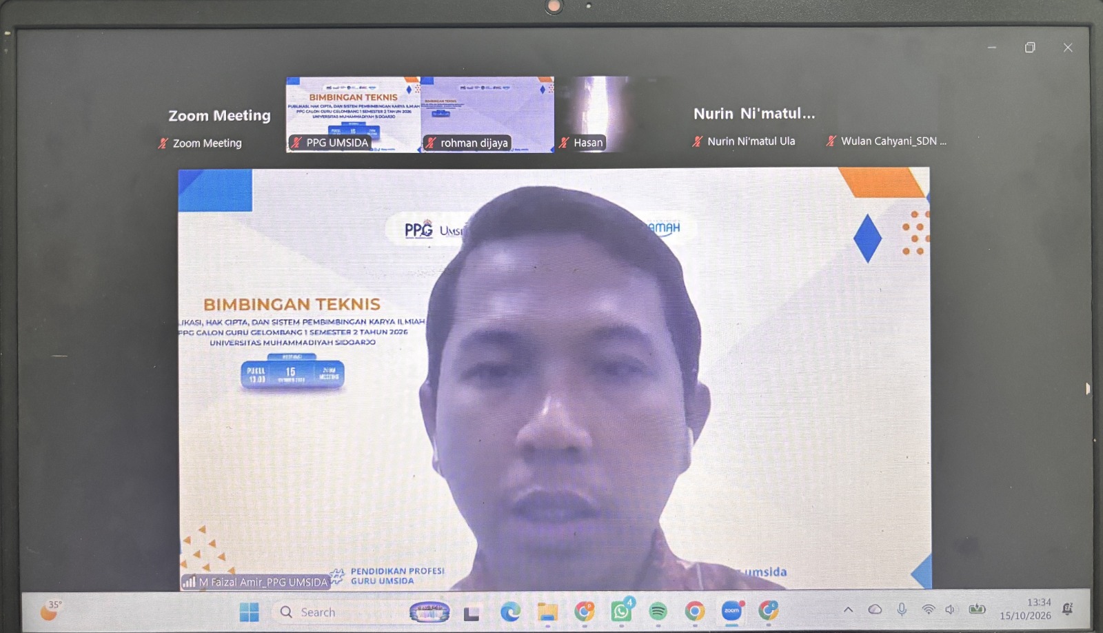Click the main speaker video view
The width and height of the screenshot is (1103, 633).
[554, 379]
